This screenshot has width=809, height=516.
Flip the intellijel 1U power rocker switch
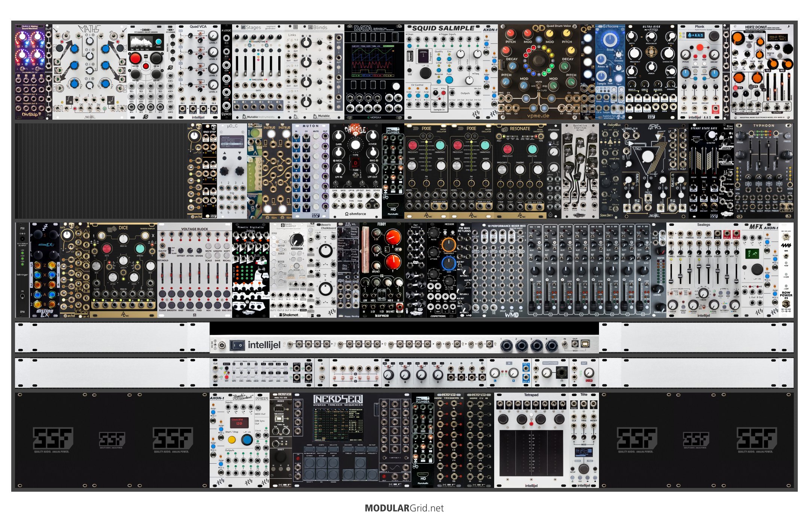(x=237, y=345)
